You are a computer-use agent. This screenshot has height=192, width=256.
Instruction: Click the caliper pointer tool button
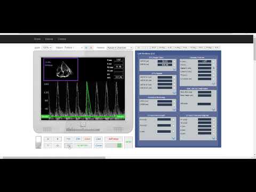pyautogui.click(x=68, y=146)
